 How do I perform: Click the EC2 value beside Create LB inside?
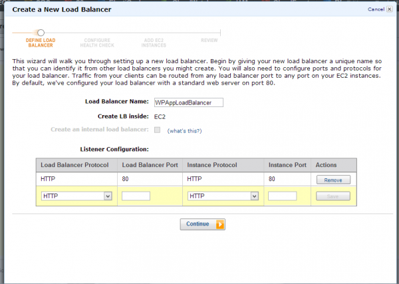pyautogui.click(x=160, y=117)
